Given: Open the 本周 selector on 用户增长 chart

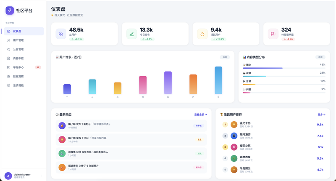Looking at the screenshot, I should pos(225,57).
